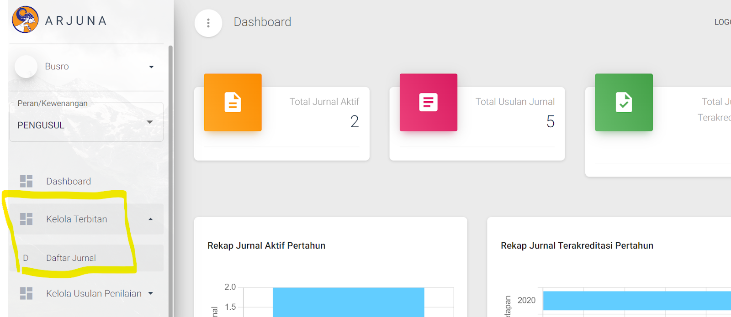
Task: Expand the Busro user dropdown arrow
Action: click(151, 67)
